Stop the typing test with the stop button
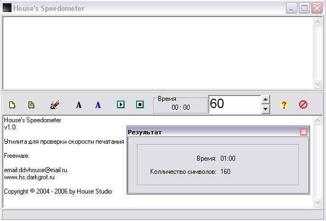The height and width of the screenshot is (221, 326). 140,104
